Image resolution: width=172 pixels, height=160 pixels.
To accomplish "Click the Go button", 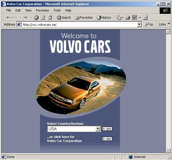I will click(149, 24).
